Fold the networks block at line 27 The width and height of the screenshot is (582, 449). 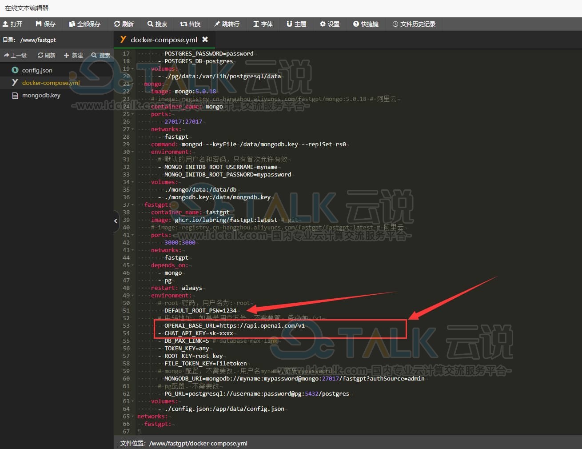(132, 129)
